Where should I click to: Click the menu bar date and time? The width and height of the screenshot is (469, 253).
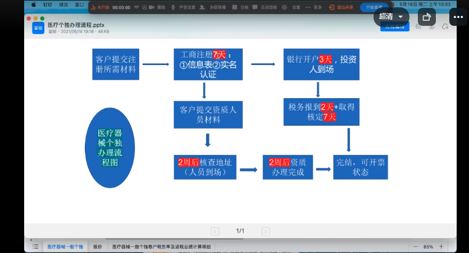click(x=425, y=4)
